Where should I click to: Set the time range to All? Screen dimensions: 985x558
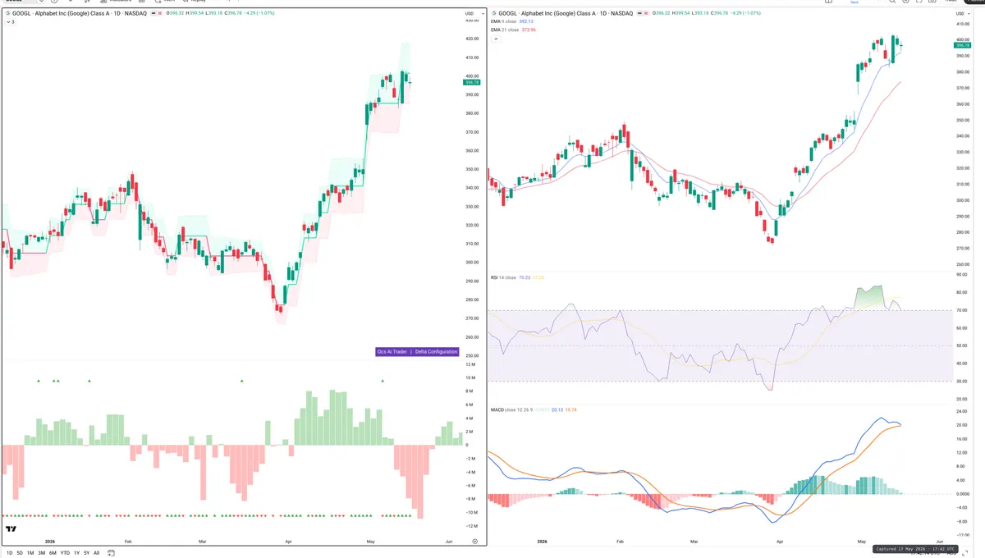point(97,553)
